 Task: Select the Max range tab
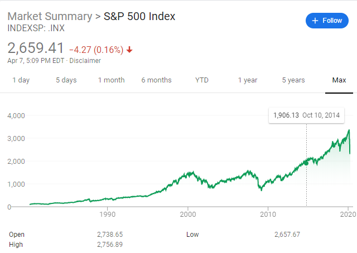(339, 80)
